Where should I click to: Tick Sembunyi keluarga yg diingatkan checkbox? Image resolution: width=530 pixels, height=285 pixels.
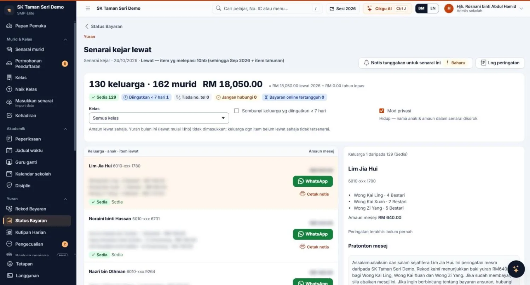coord(236,111)
